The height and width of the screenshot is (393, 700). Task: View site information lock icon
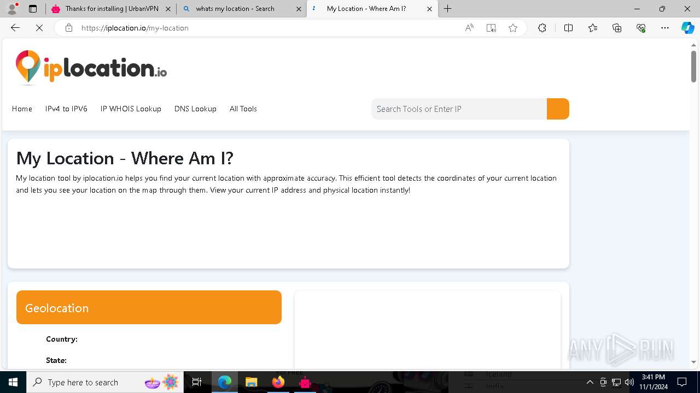[x=69, y=28]
